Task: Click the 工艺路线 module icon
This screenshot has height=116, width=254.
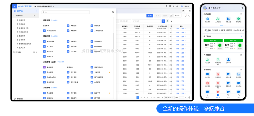Action: (x=68, y=51)
